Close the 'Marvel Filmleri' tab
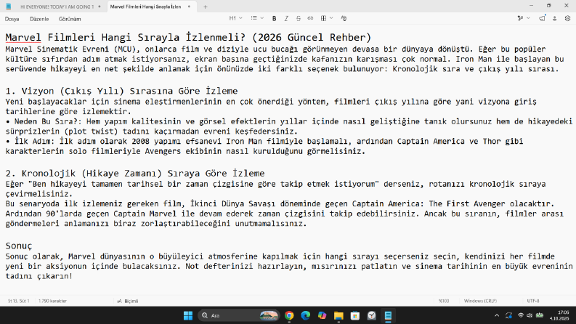The width and height of the screenshot is (576, 324). click(189, 7)
